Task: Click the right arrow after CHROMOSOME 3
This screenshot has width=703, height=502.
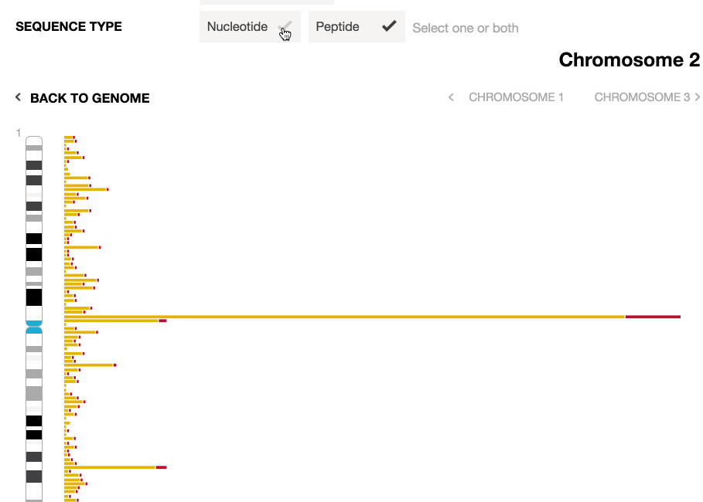Action: tap(698, 97)
